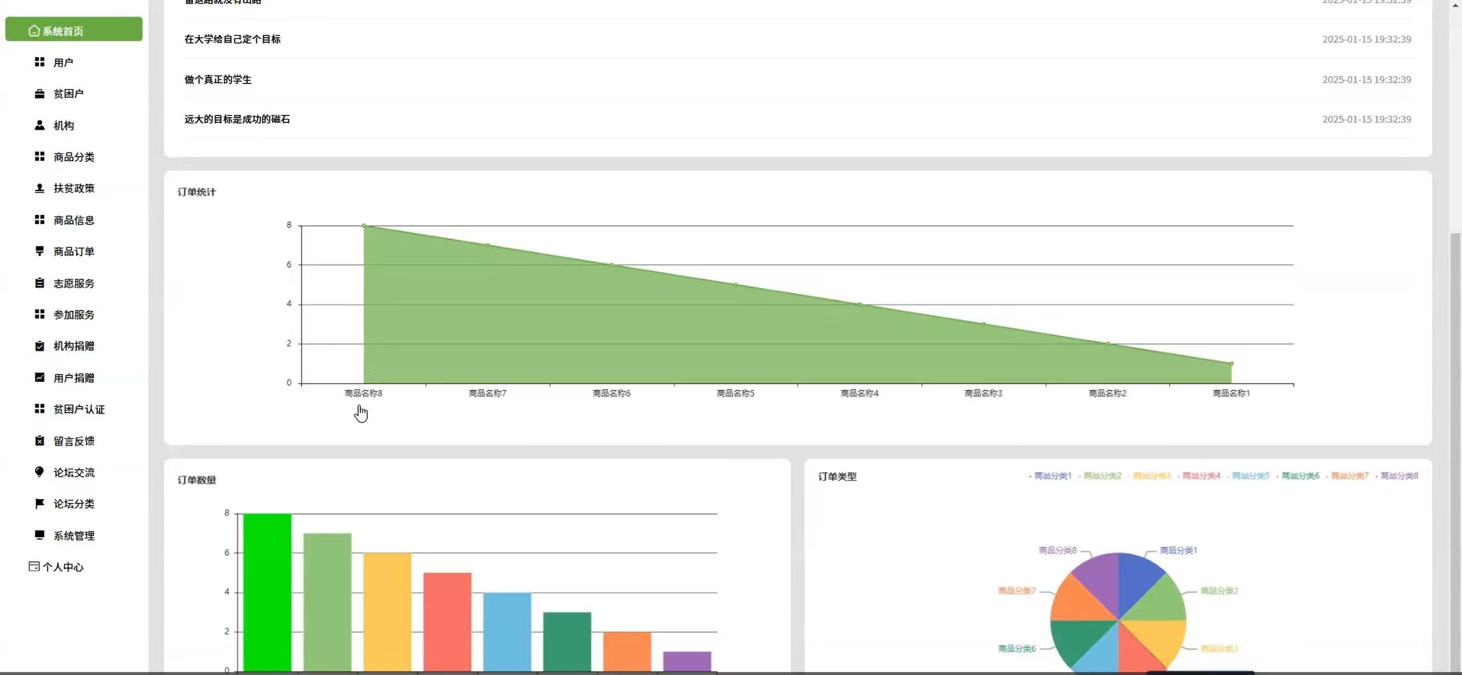The image size is (1462, 675).
Task: Click the vertical page scrollbar thumb
Action: [x=1455, y=452]
